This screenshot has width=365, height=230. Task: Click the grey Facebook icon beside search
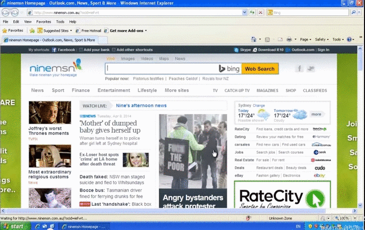point(299,69)
